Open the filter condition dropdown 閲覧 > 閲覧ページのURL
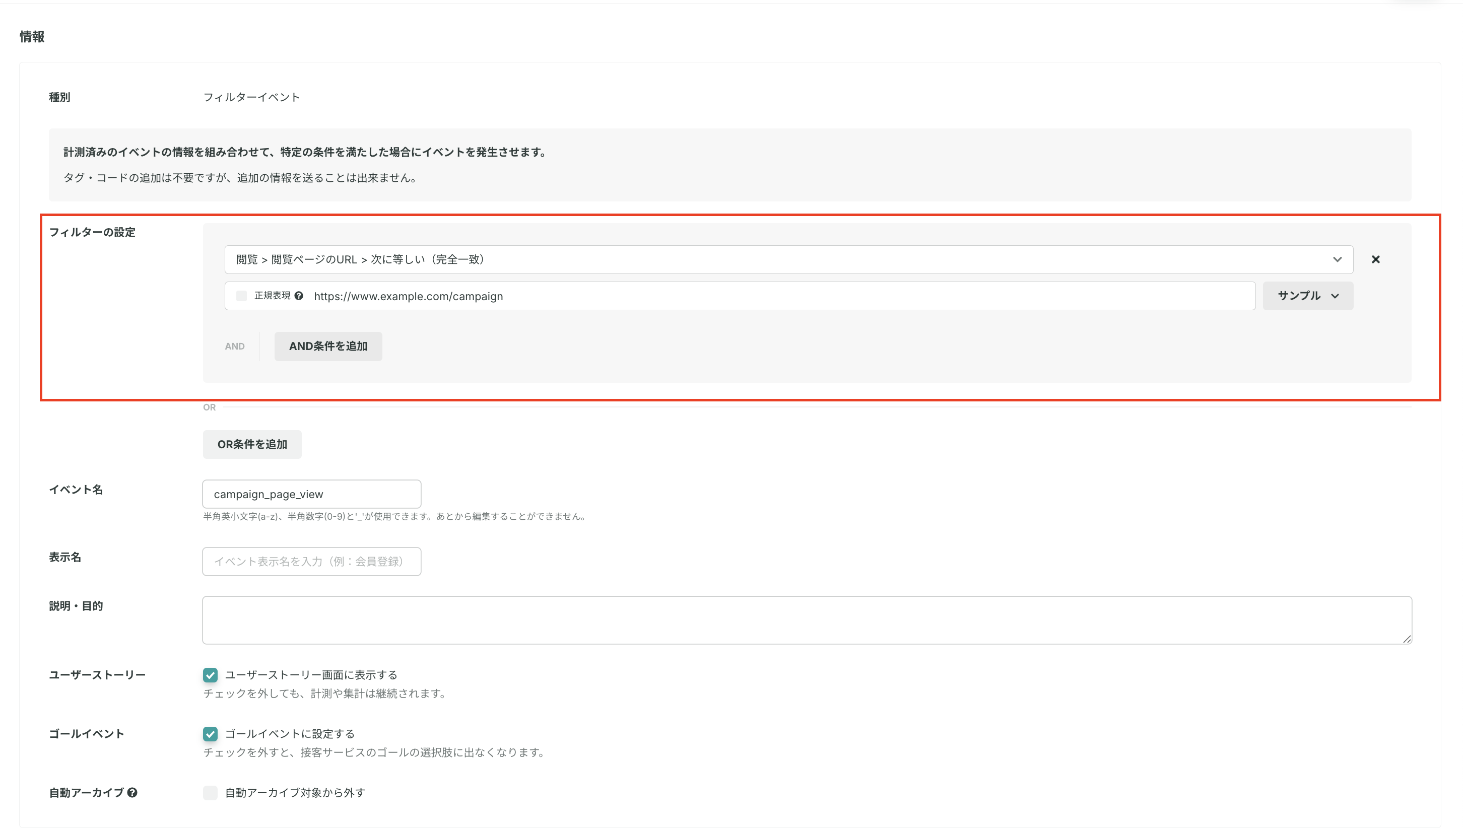1463x828 pixels. point(785,259)
